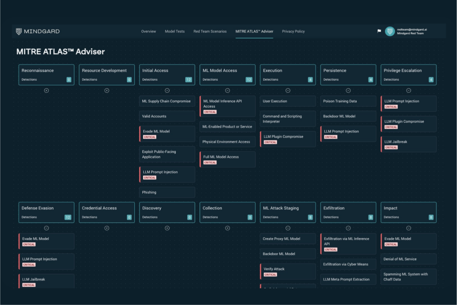The height and width of the screenshot is (305, 457).
Task: Click the Exfiltration detections count badge
Action: pos(371,217)
